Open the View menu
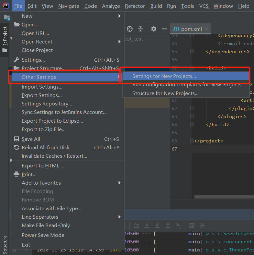 pyautogui.click(x=47, y=6)
